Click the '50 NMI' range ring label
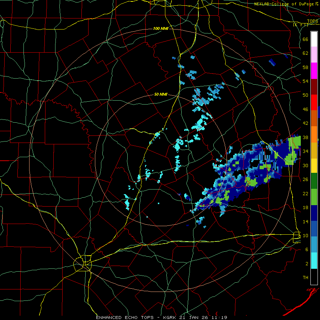The image size is (320, 320). (161, 94)
